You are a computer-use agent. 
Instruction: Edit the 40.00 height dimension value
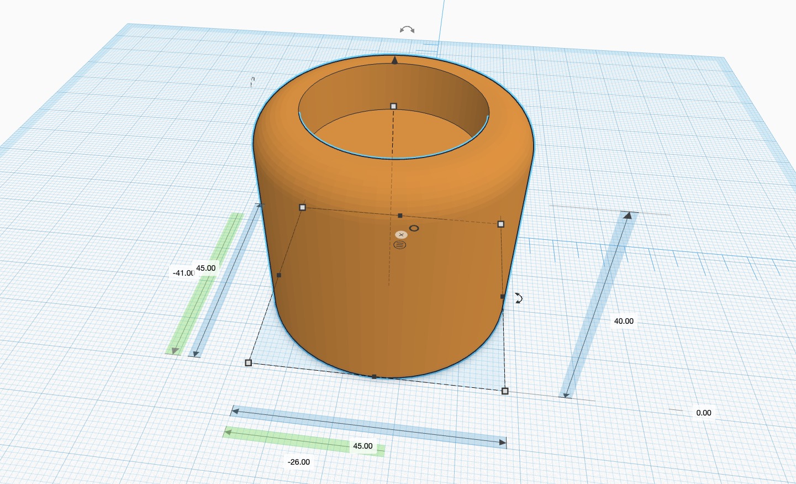(624, 321)
